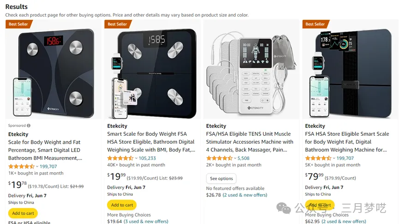Open the fourth smart scale product image
399x224 pixels.
click(350, 69)
